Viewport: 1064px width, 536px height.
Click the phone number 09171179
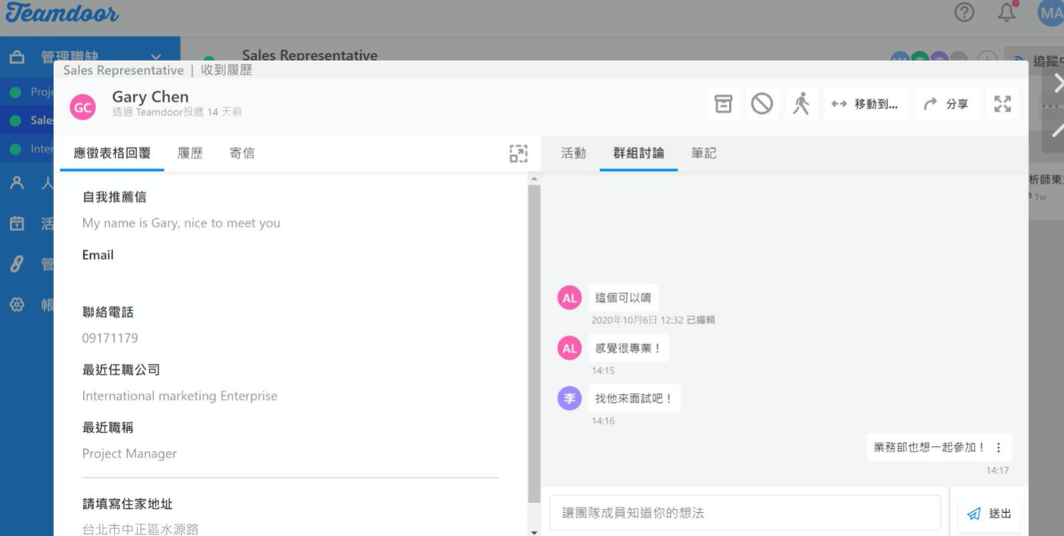pyautogui.click(x=110, y=338)
